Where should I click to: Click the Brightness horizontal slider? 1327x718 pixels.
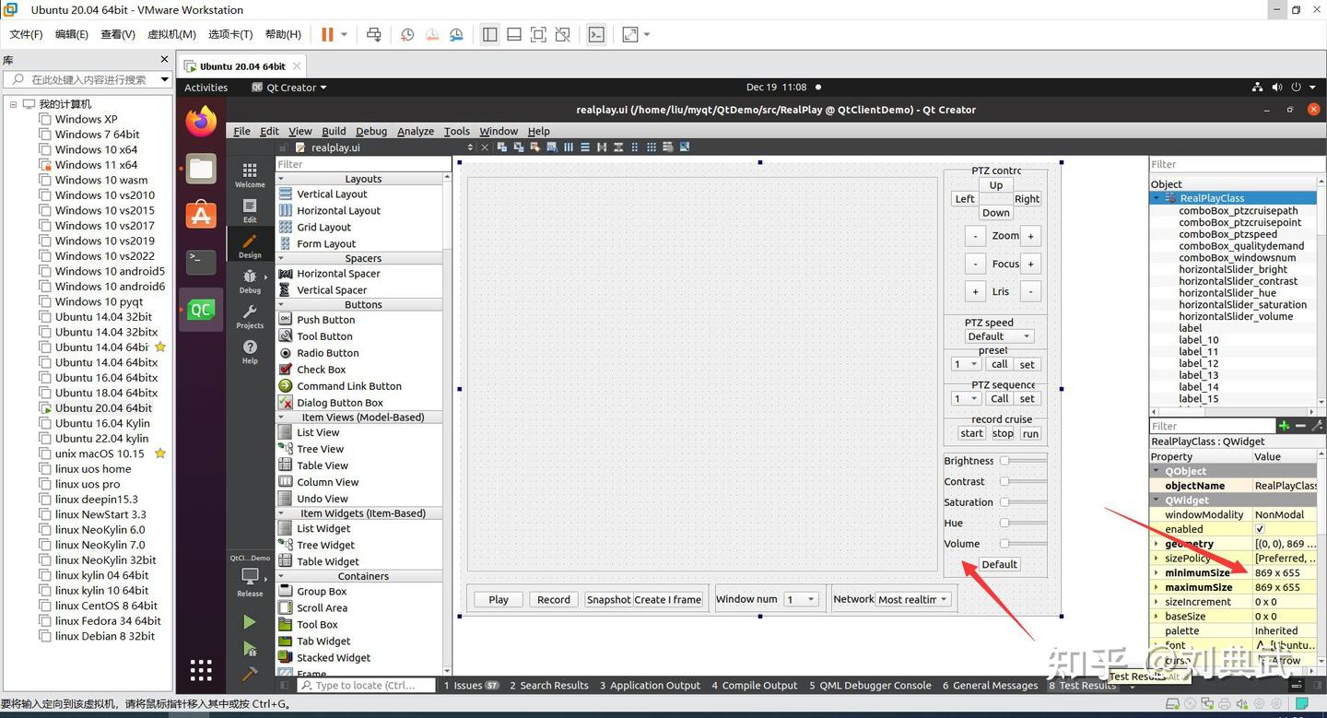(x=1023, y=461)
